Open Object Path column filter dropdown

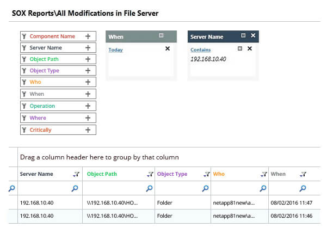[150, 174]
